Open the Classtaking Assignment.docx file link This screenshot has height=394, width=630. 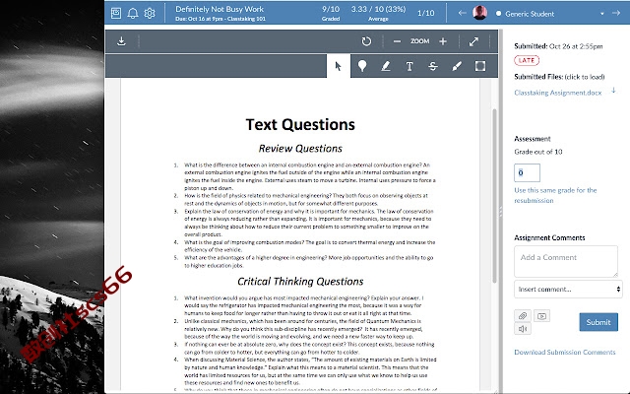tap(558, 93)
